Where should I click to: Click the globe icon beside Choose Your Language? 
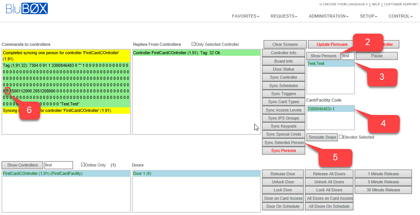[321, 5]
